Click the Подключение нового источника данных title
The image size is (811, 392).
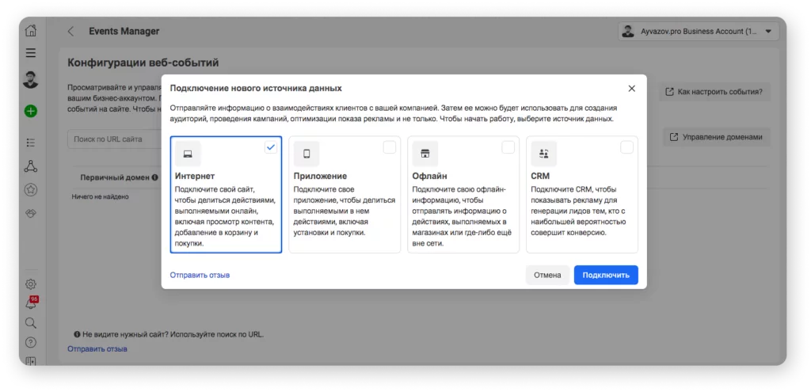(256, 89)
